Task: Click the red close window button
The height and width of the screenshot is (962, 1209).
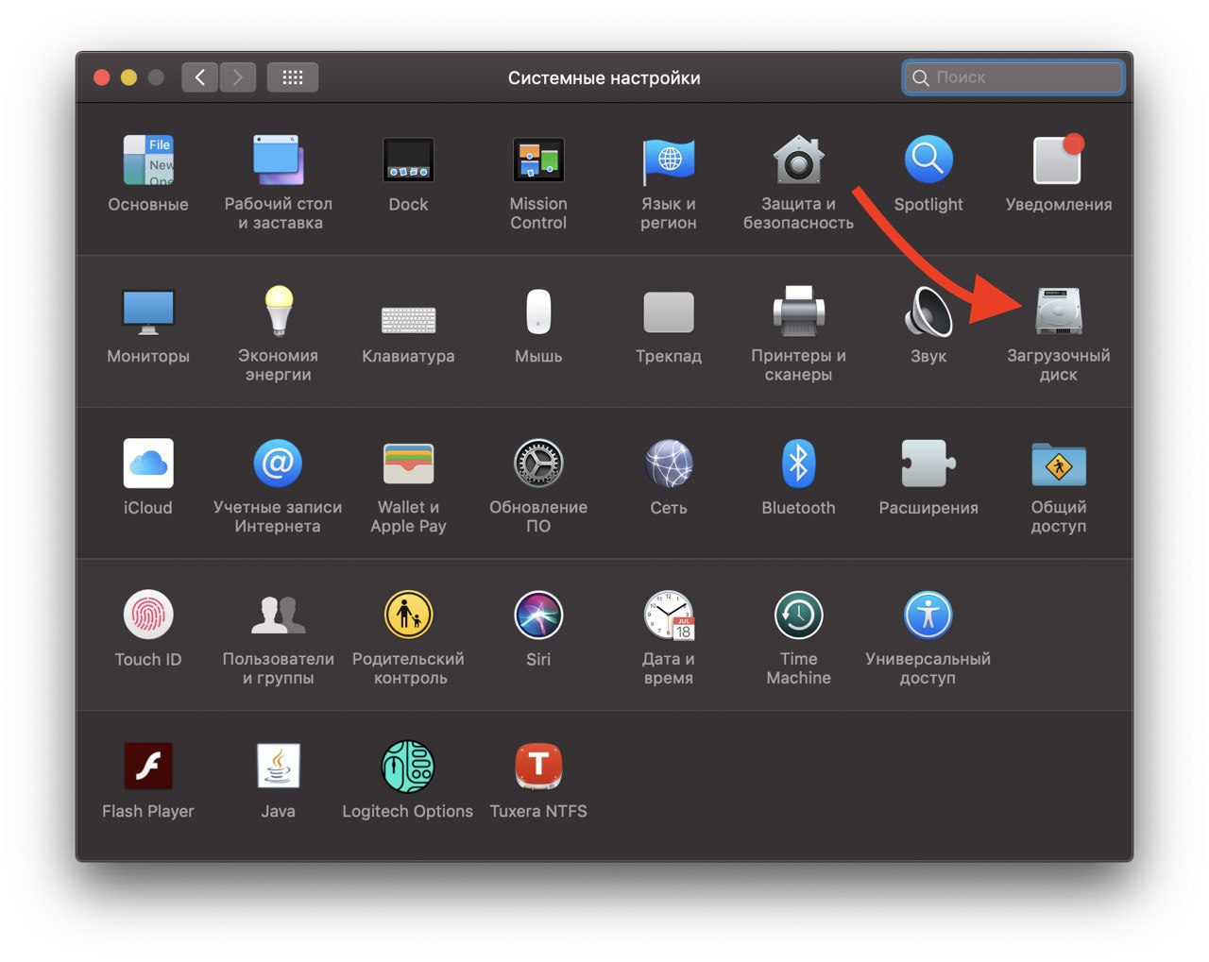Action: (102, 77)
